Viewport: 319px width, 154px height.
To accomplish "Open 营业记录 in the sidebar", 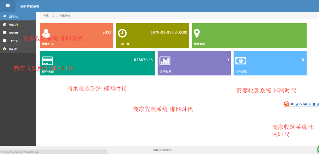I will click(18, 32).
